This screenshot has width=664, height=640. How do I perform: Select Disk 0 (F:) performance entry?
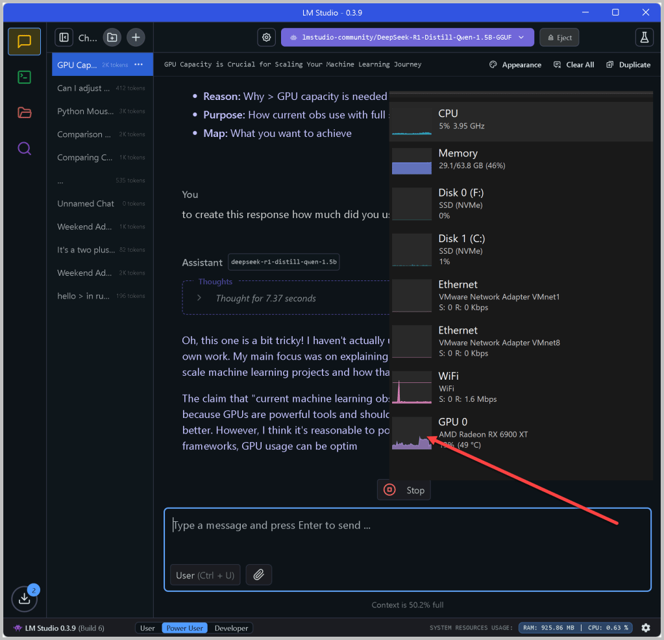coord(521,204)
